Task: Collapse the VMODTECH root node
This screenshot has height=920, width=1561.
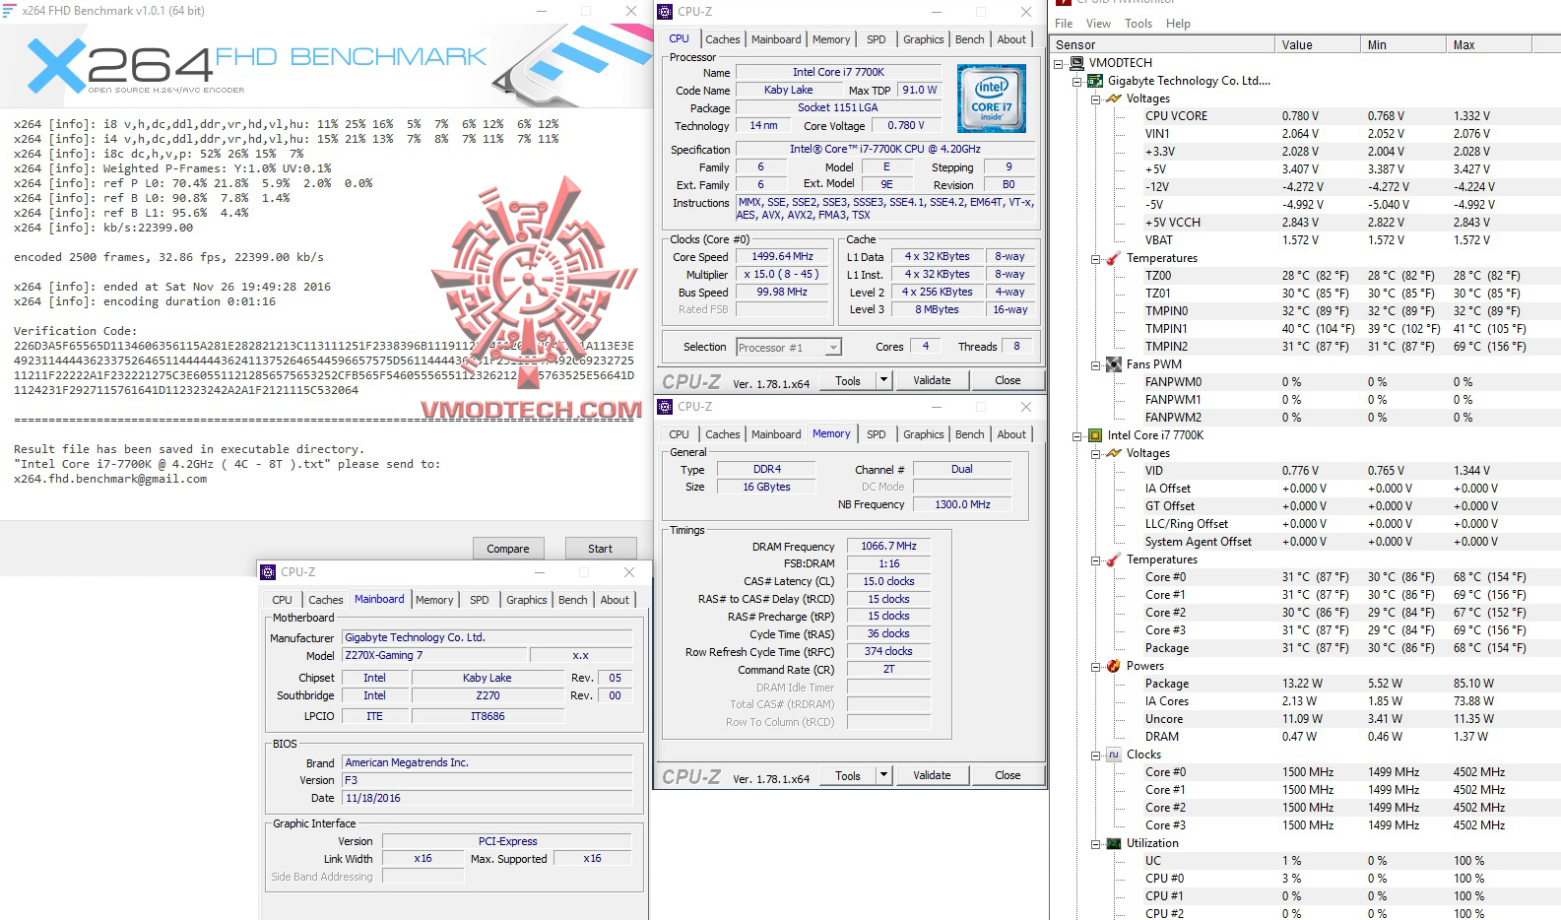Action: [1060, 63]
